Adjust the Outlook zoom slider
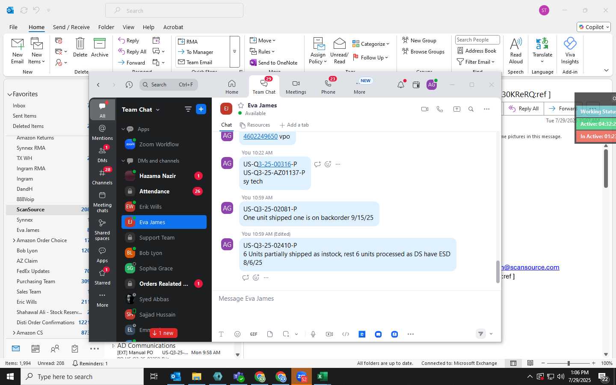Screen dimensions: 616x385 tap(569, 363)
